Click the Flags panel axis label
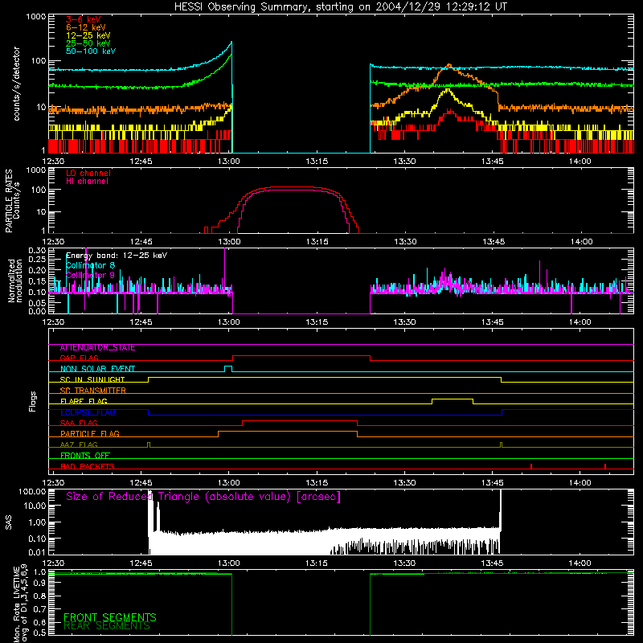This screenshot has height=643, width=643. click(x=33, y=402)
